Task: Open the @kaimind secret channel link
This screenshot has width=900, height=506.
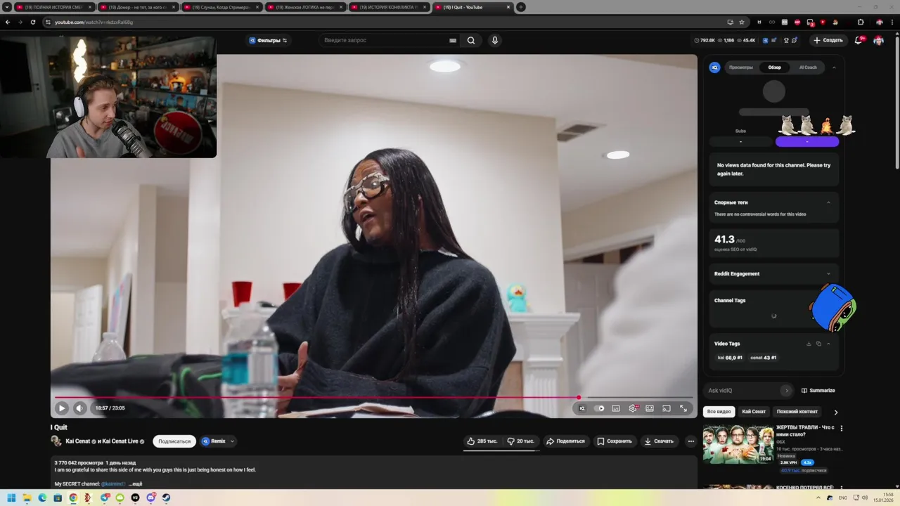Action: point(113,484)
